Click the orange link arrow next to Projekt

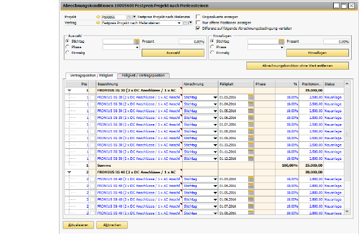[x=99, y=17]
